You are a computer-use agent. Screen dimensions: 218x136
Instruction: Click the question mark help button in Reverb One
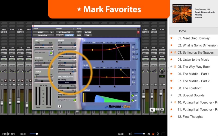click(59, 106)
